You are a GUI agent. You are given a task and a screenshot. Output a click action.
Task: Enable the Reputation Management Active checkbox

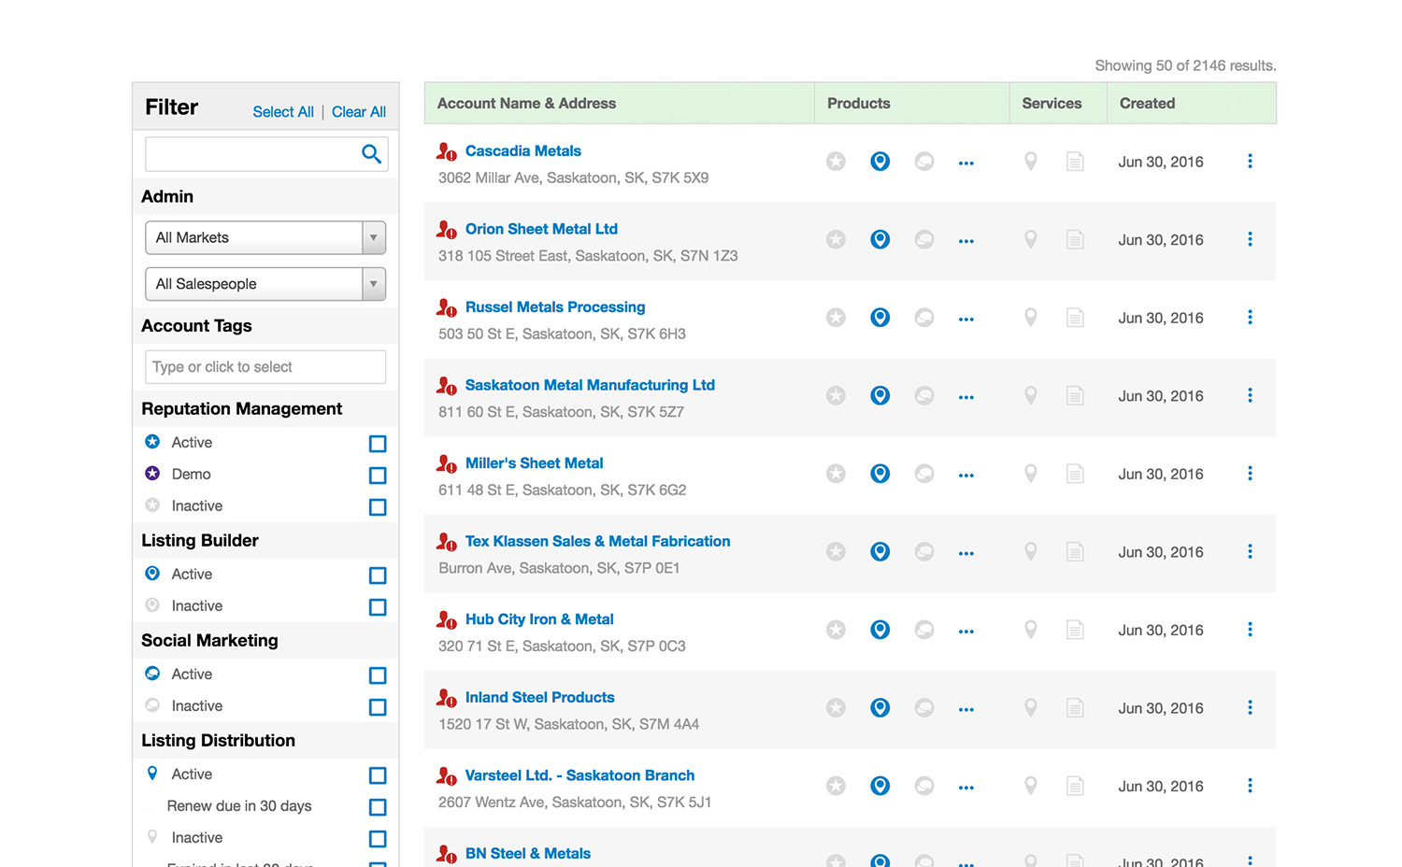(378, 444)
